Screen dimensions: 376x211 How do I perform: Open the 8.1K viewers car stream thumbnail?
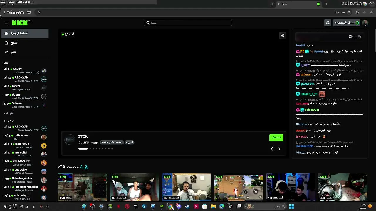coord(135,187)
